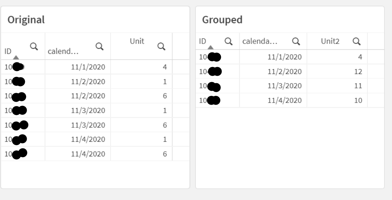Screen dimensions: 392x200
Task: Select Unit2 value 12 in Grouped table
Action: click(x=358, y=71)
